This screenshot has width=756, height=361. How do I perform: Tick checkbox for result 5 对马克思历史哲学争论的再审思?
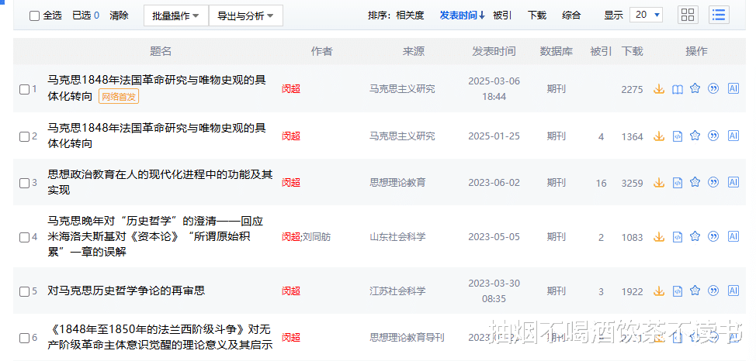point(24,292)
